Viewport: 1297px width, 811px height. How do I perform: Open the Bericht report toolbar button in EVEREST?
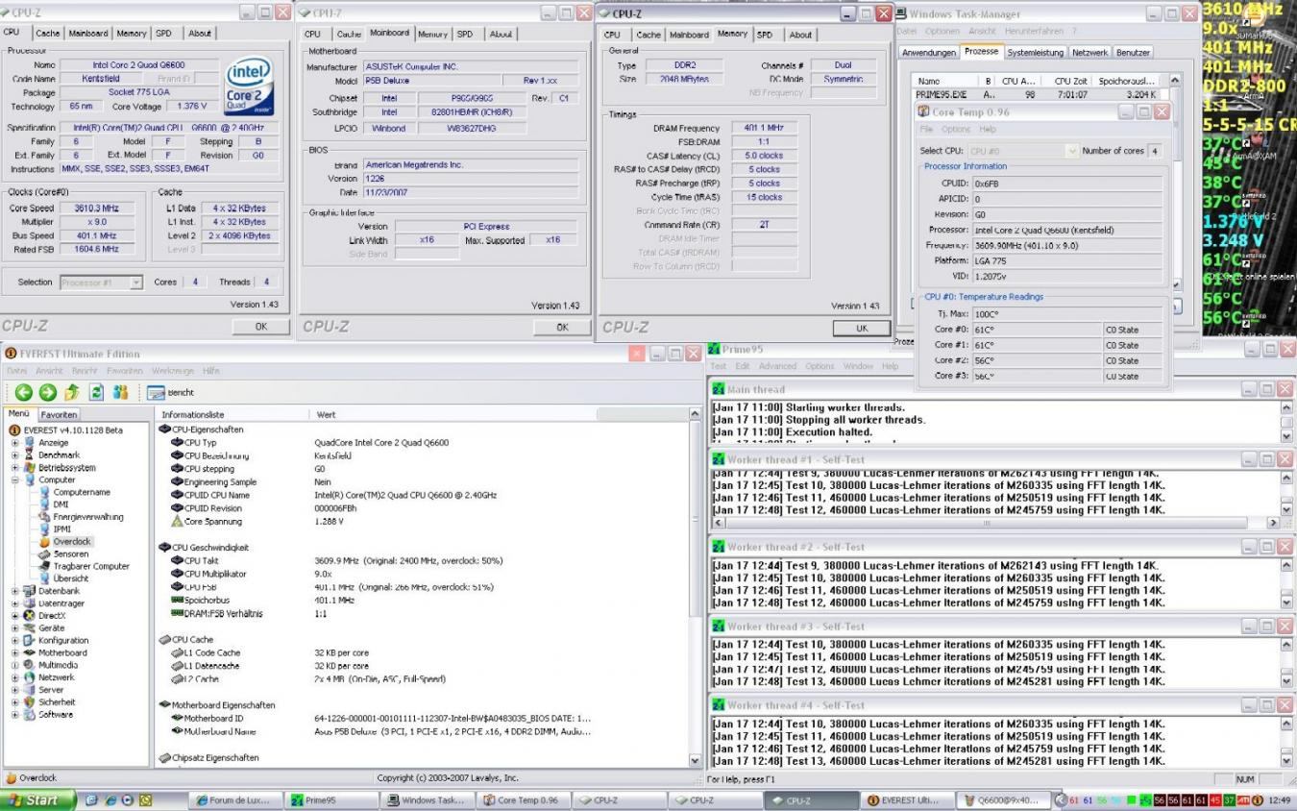(171, 392)
